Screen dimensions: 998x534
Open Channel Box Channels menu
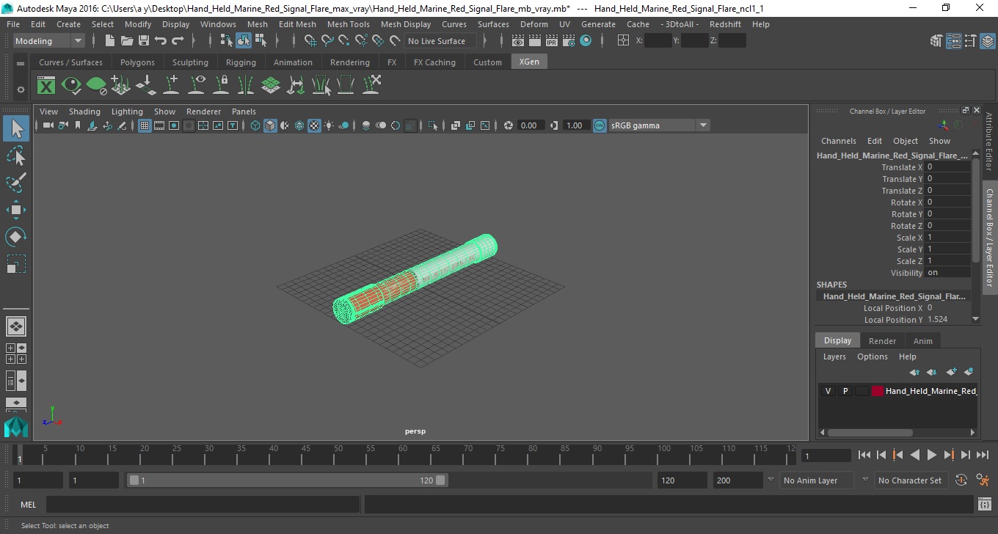point(838,141)
